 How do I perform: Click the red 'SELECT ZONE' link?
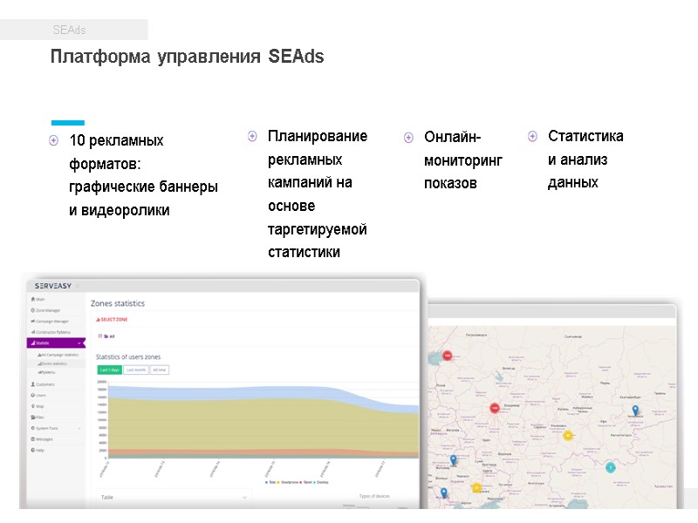pos(114,319)
